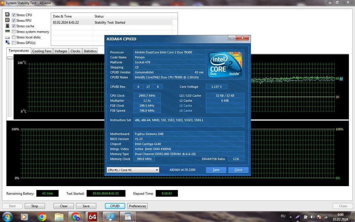This screenshot has height=222, width=355.
Task: Click Save in the CPUID dialog
Action: [216, 170]
